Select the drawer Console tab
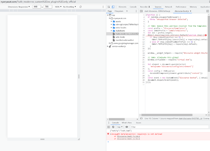210x151 pixels. pyautogui.click(x=115, y=123)
